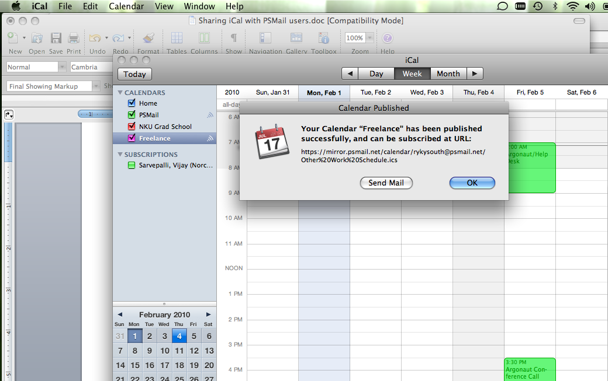Open the View menu
This screenshot has height=381, width=608.
point(164,6)
